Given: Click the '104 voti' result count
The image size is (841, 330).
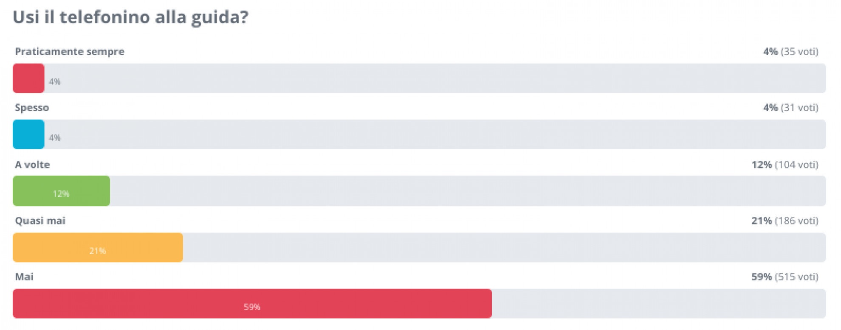Looking at the screenshot, I should (x=796, y=165).
